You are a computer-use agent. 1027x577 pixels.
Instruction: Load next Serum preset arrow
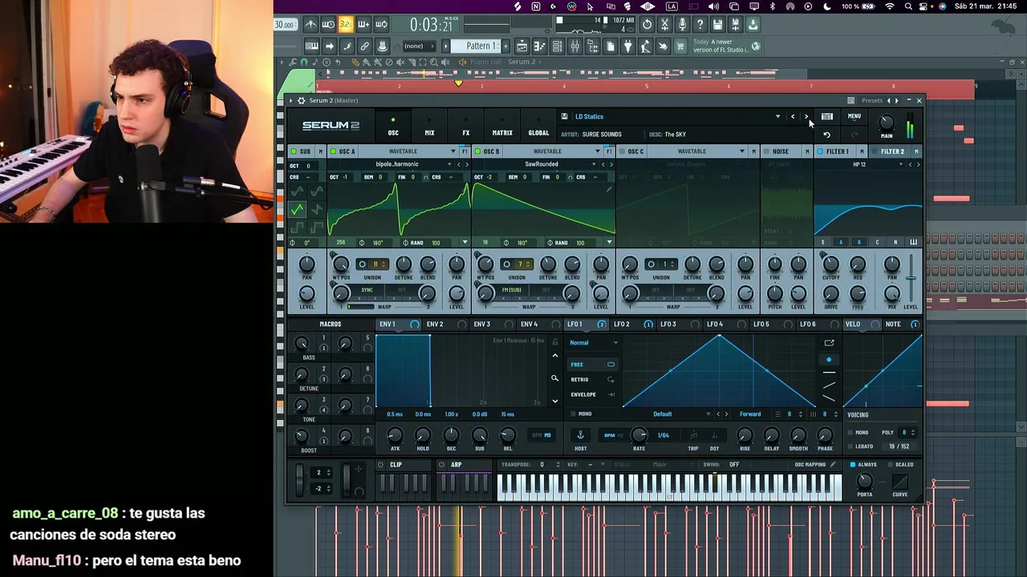click(806, 116)
